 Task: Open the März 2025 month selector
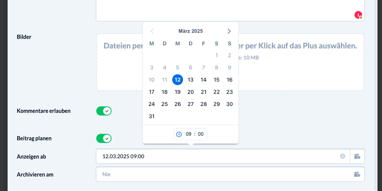(191, 31)
